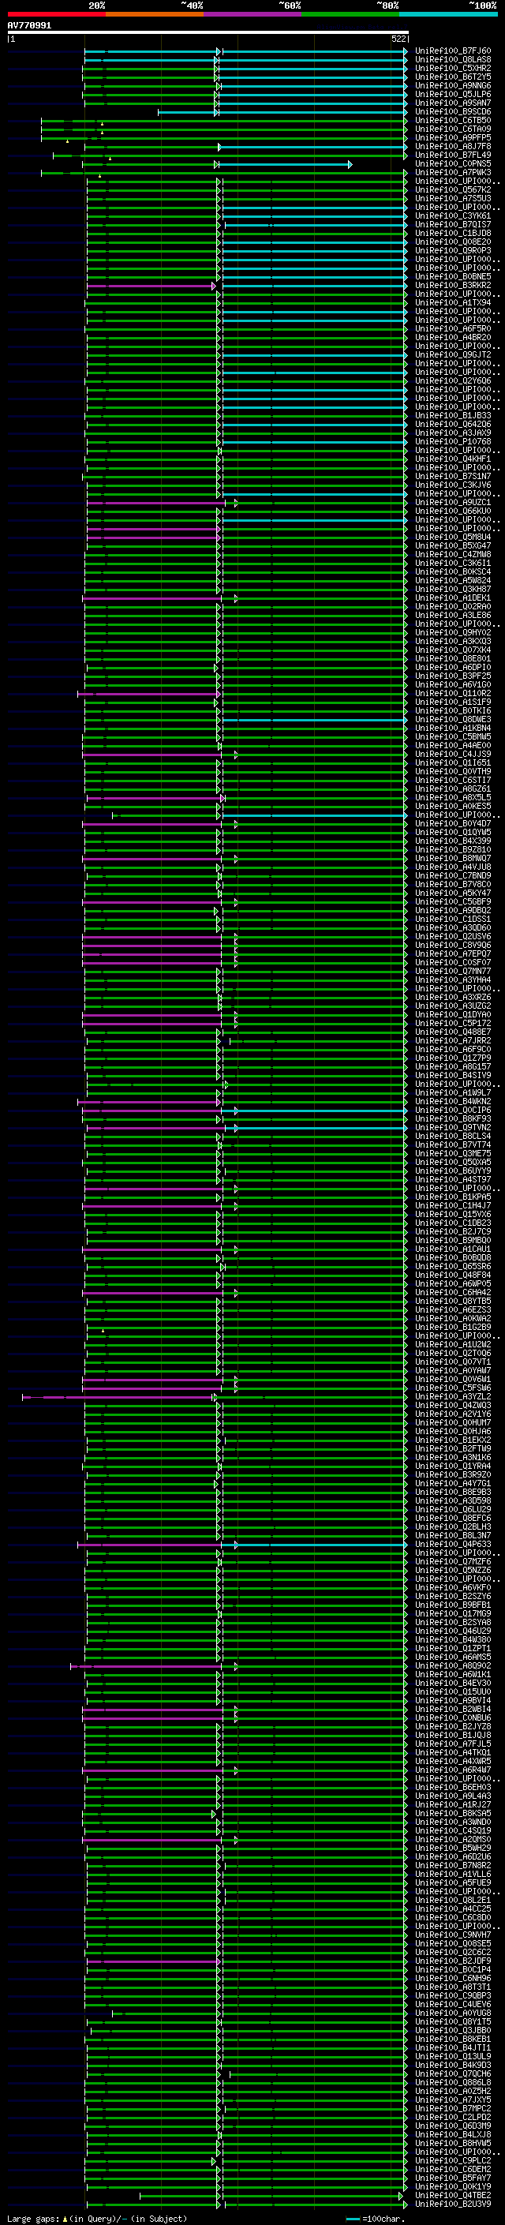Select hit label UniRef100_A9UZC1

[453, 502]
